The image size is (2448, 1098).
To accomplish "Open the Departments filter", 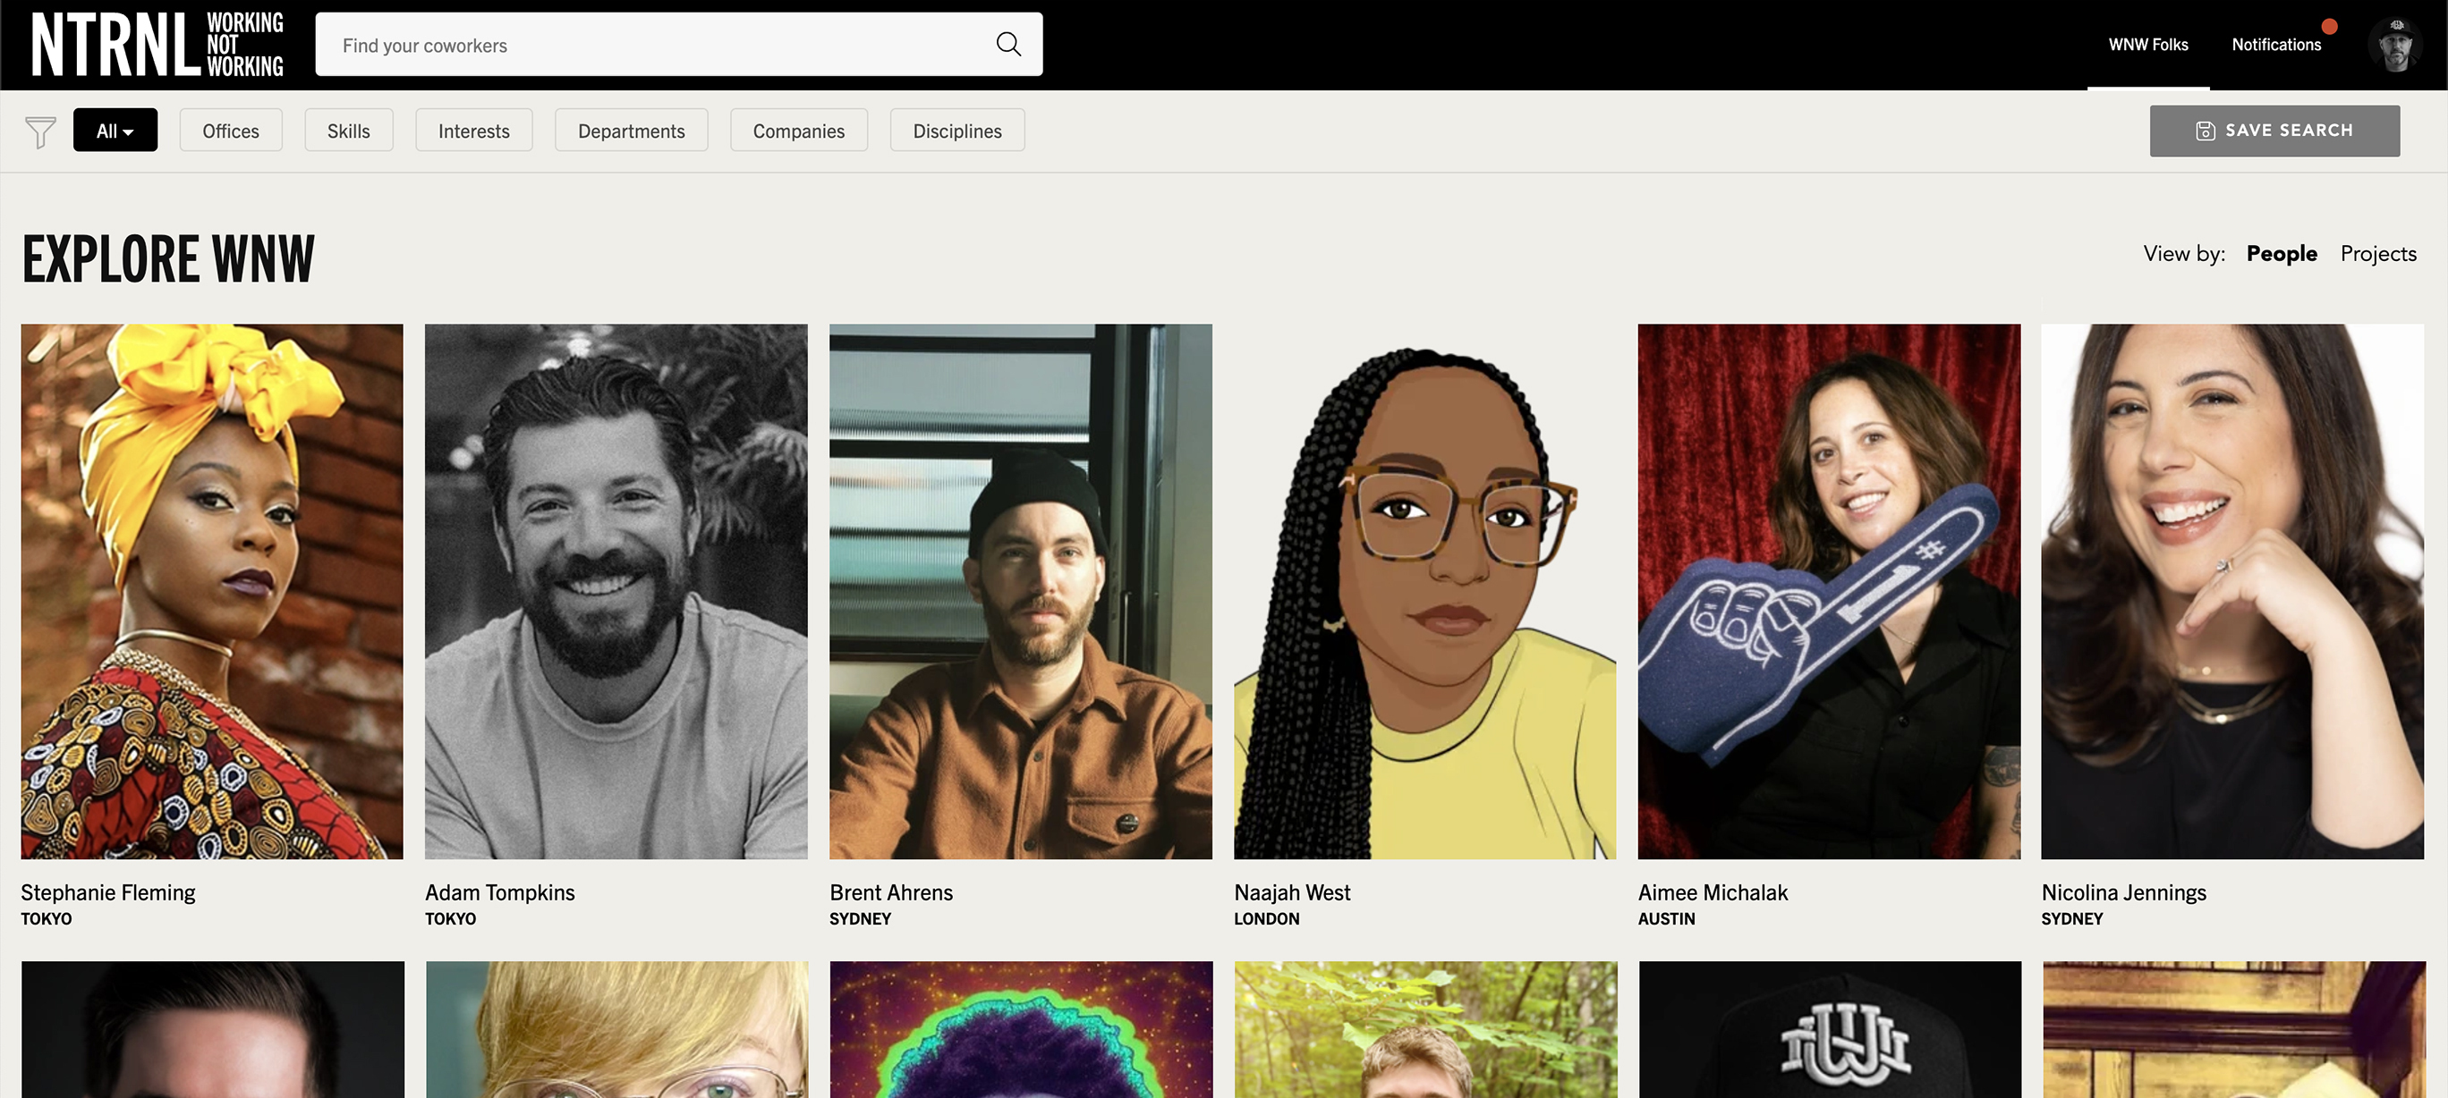I will pyautogui.click(x=631, y=131).
